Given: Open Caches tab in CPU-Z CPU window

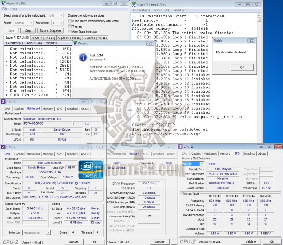Looking at the screenshot, I should tap(19, 154).
